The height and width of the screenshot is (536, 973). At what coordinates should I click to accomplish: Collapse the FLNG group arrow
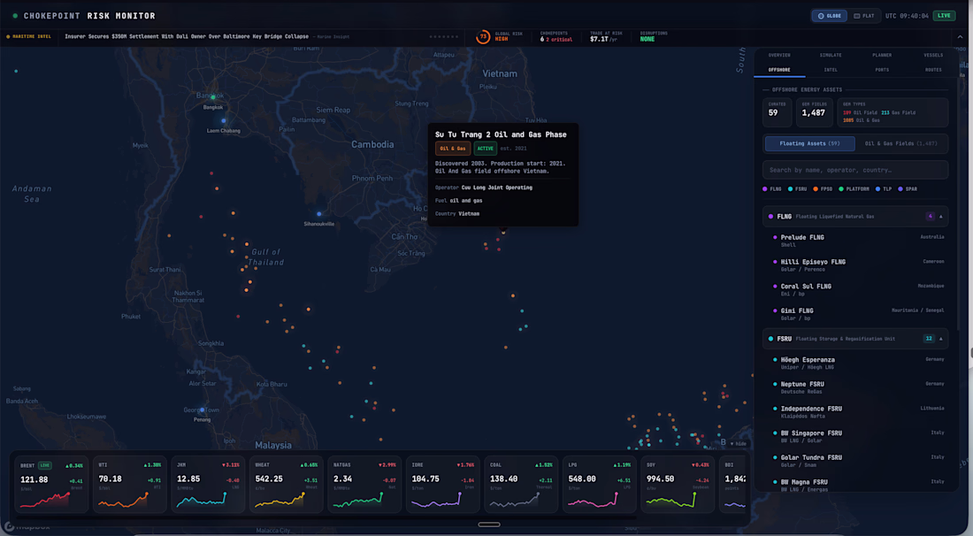coord(941,217)
